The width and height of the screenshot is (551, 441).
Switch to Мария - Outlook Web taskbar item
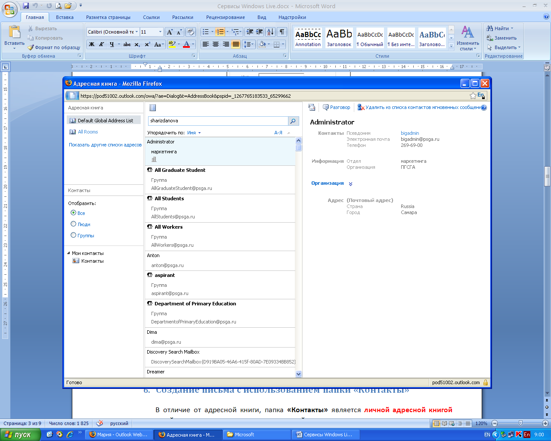click(x=119, y=435)
